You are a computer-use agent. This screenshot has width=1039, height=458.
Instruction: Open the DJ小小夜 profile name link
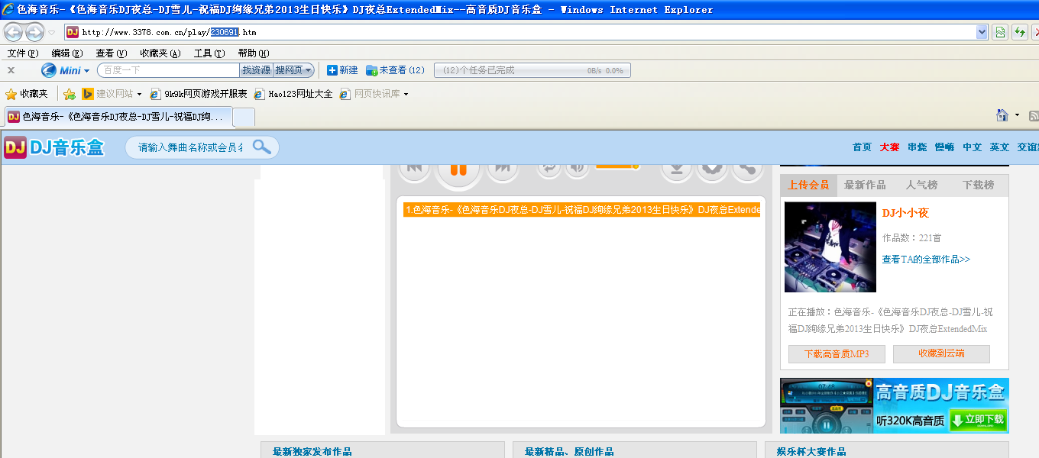[905, 213]
